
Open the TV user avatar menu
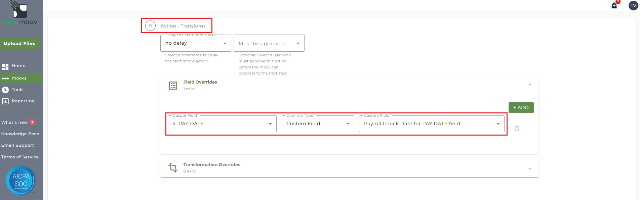tap(633, 6)
